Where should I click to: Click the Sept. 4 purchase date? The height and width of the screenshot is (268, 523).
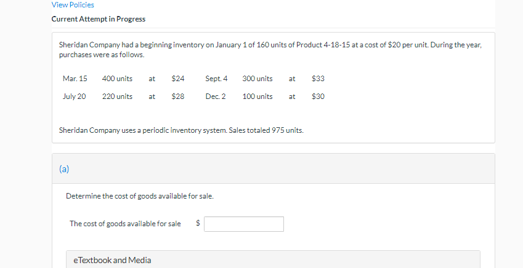coord(217,79)
